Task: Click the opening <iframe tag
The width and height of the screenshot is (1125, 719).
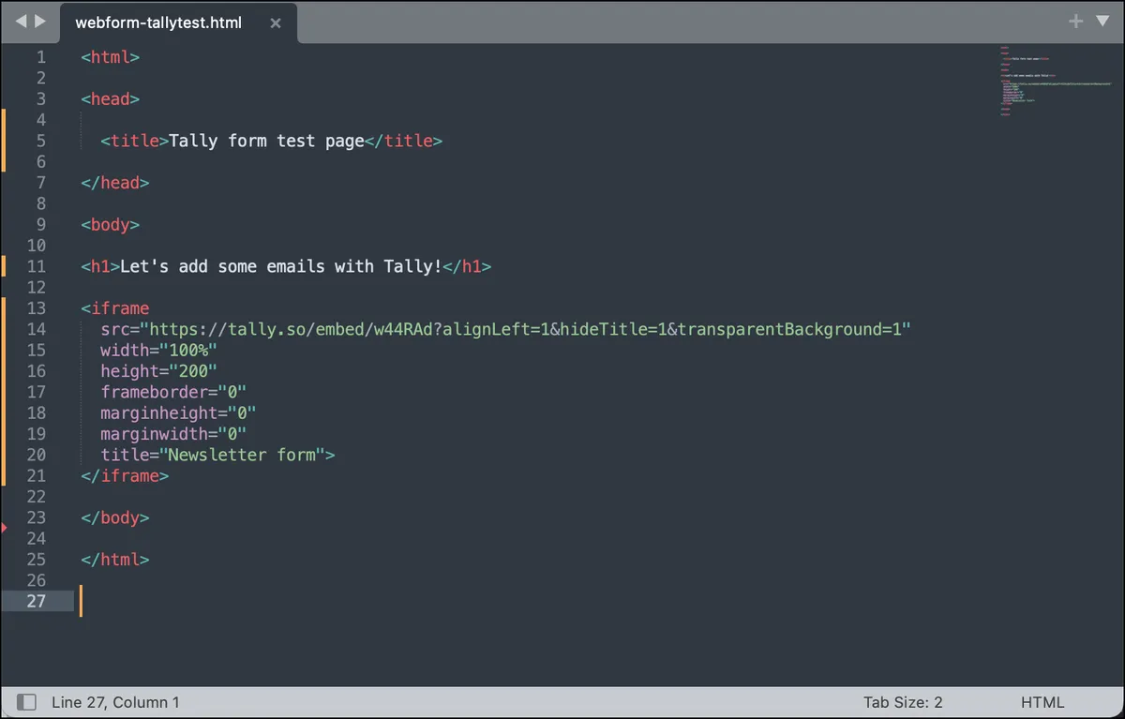Action: click(x=115, y=308)
